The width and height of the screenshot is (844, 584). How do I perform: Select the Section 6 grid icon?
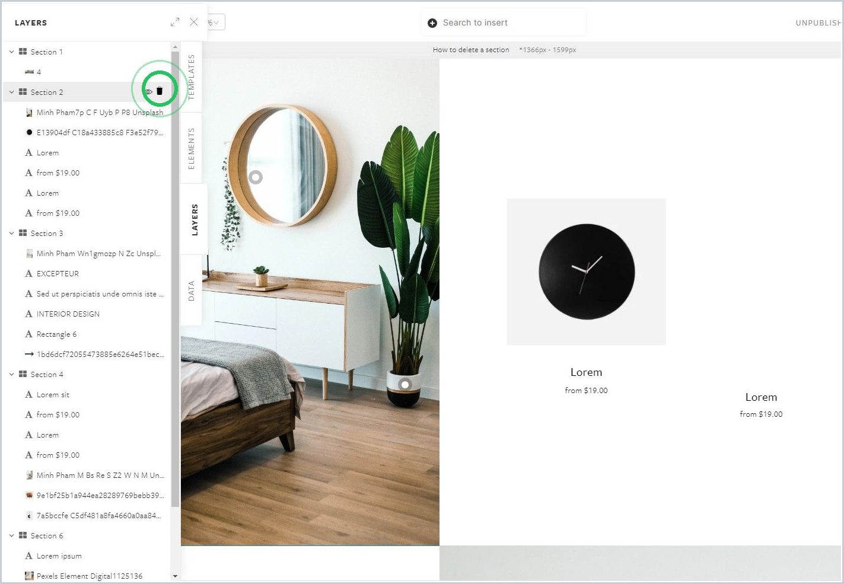[x=23, y=535]
